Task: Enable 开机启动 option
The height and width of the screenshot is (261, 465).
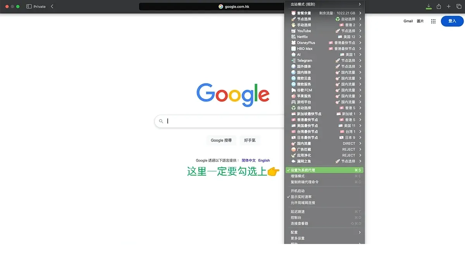Action: point(298,191)
